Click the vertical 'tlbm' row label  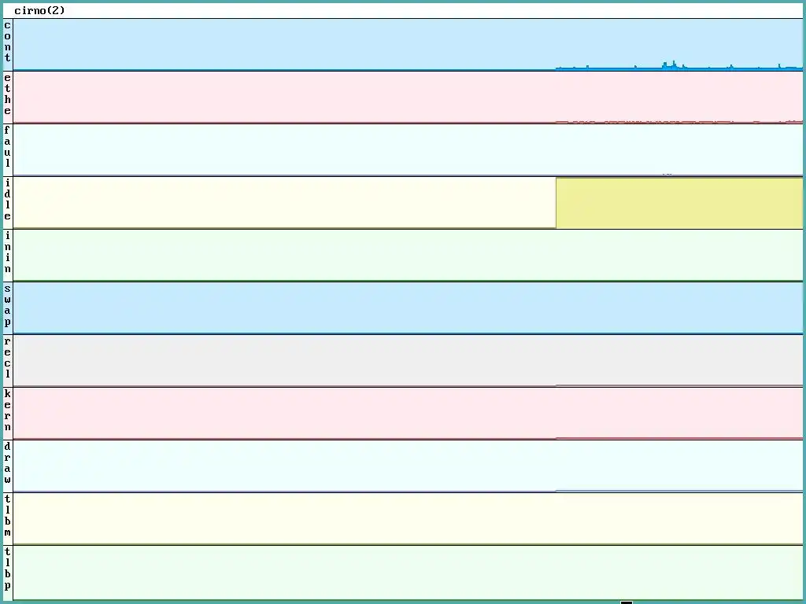click(7, 516)
